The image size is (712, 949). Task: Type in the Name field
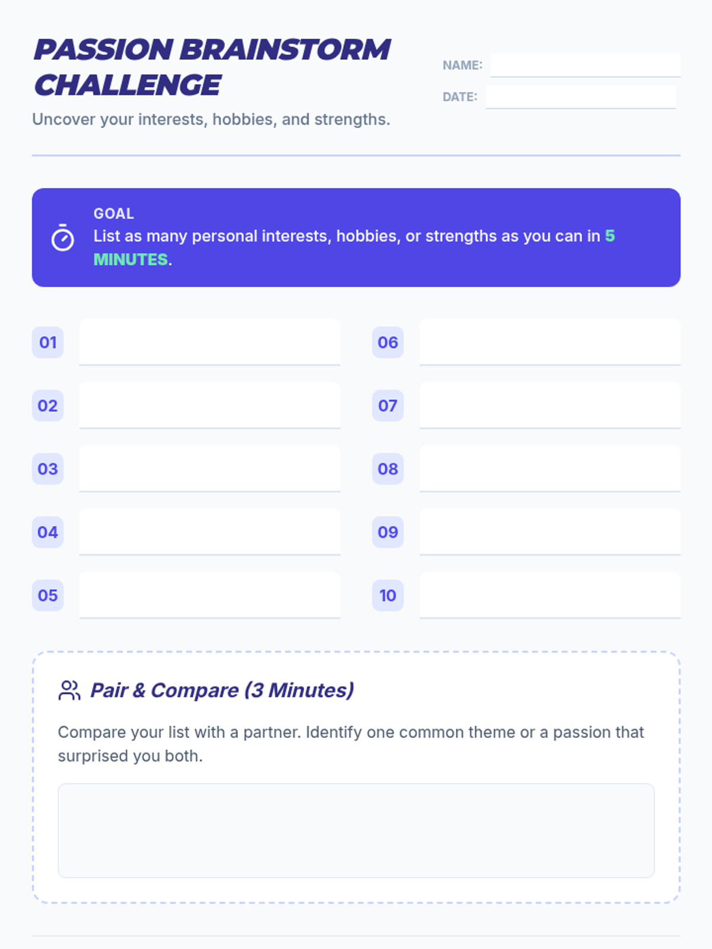pos(585,65)
